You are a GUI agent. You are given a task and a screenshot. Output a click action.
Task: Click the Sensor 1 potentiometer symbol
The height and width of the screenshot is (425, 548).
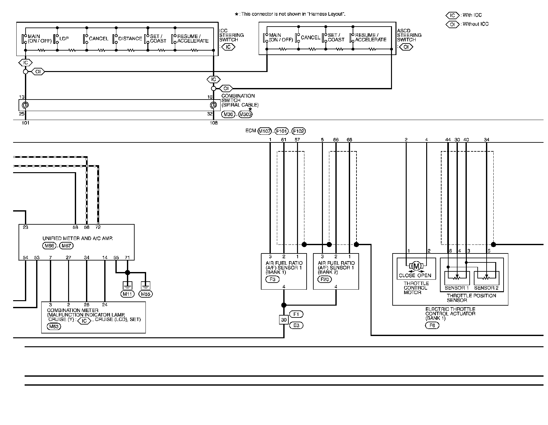pyautogui.click(x=457, y=277)
